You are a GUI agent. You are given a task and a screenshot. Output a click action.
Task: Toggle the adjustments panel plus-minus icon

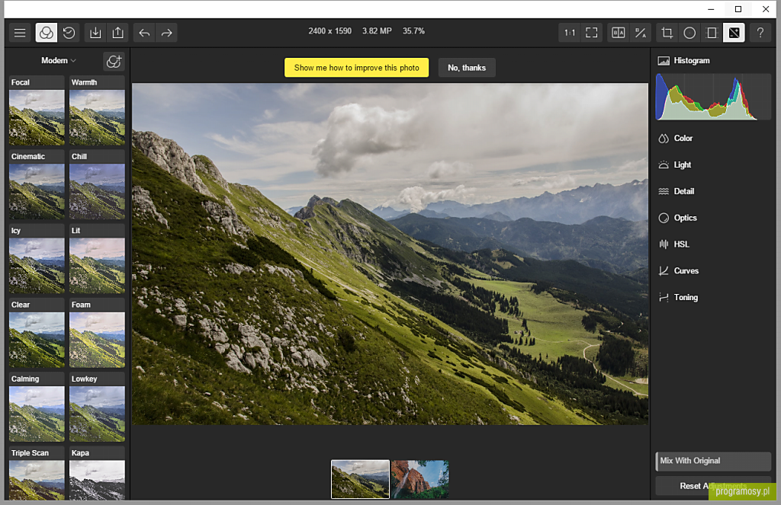tap(734, 33)
